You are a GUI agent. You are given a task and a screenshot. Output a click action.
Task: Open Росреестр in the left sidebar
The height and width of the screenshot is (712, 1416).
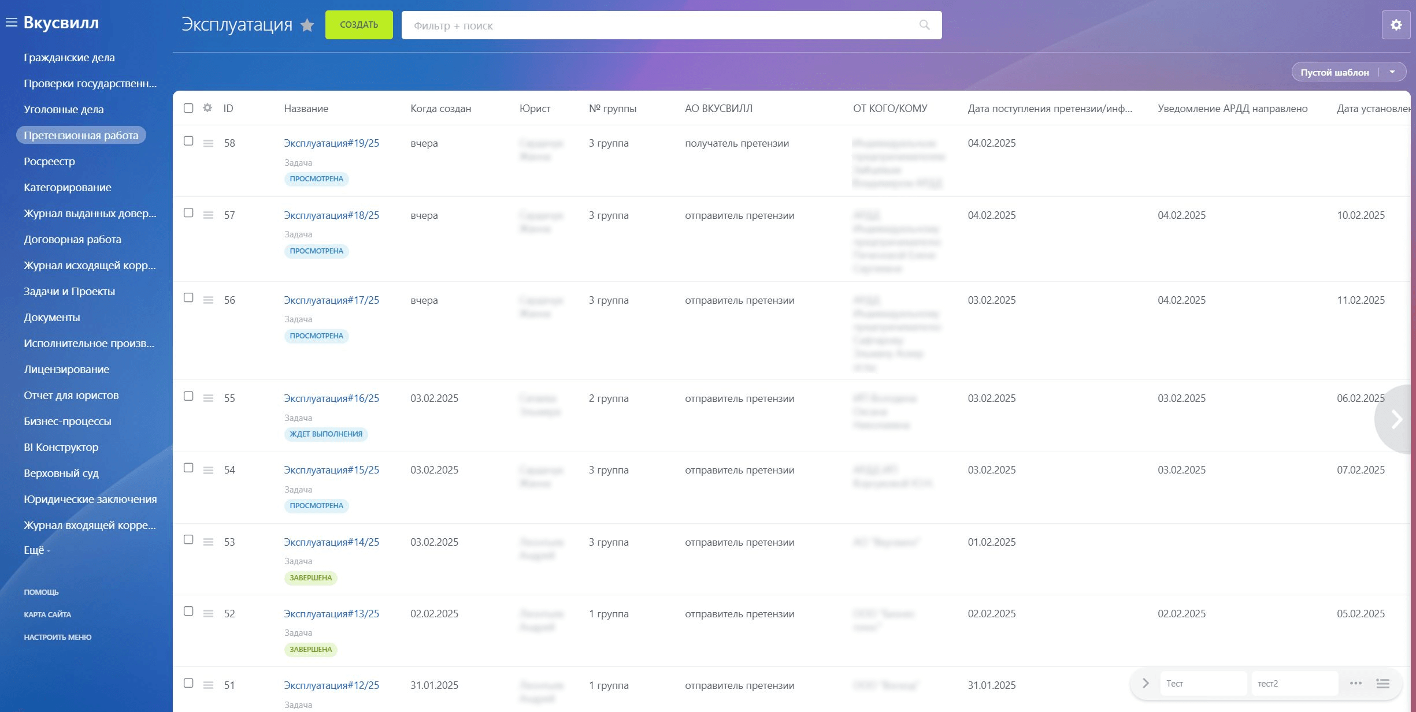point(49,162)
